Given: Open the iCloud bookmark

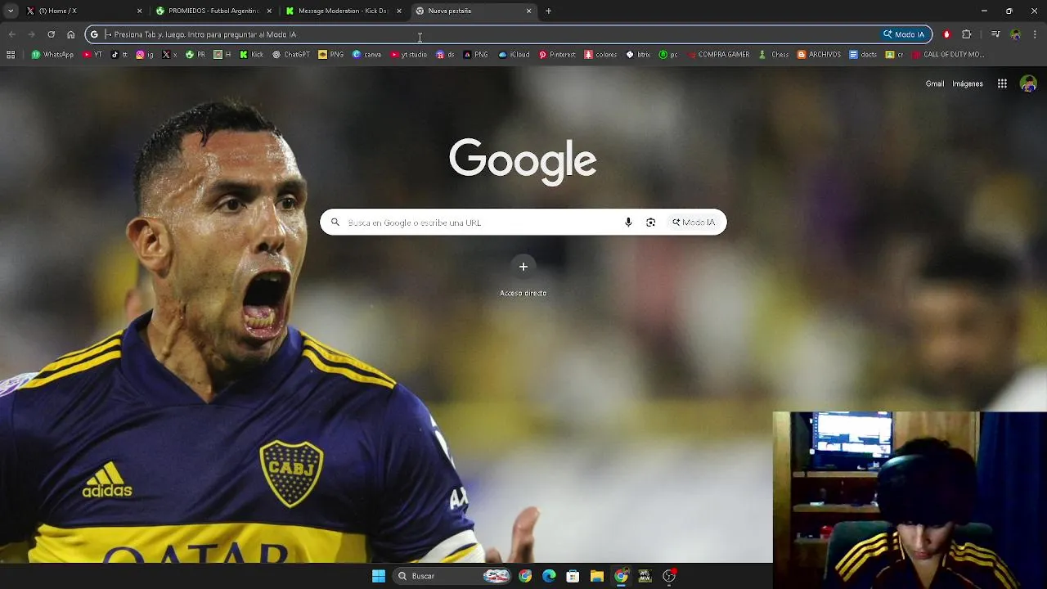Looking at the screenshot, I should coord(515,55).
